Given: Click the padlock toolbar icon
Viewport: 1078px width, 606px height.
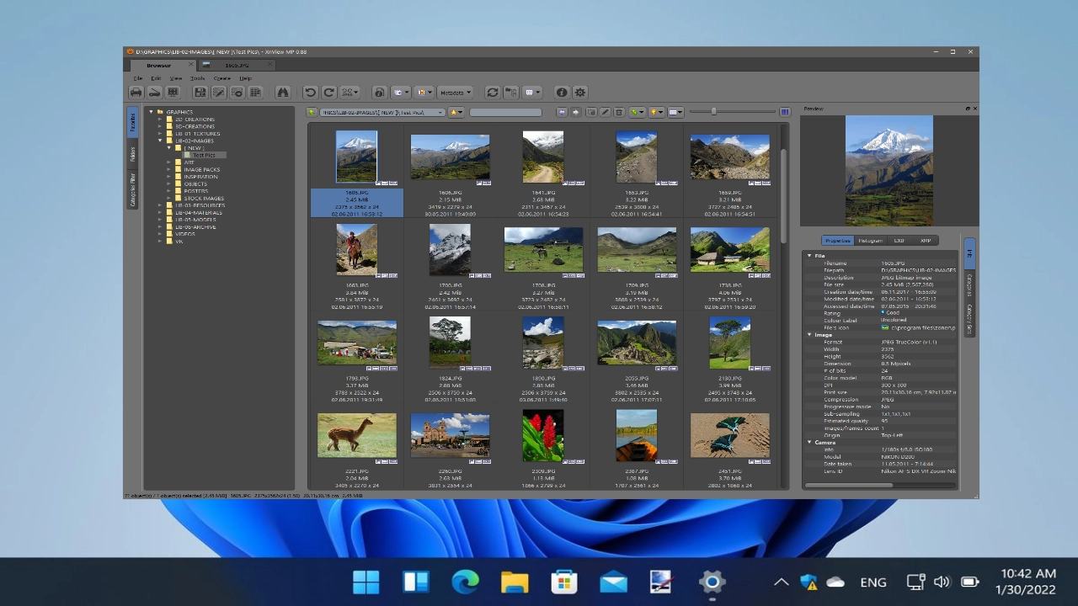Looking at the screenshot, I should coord(379,93).
